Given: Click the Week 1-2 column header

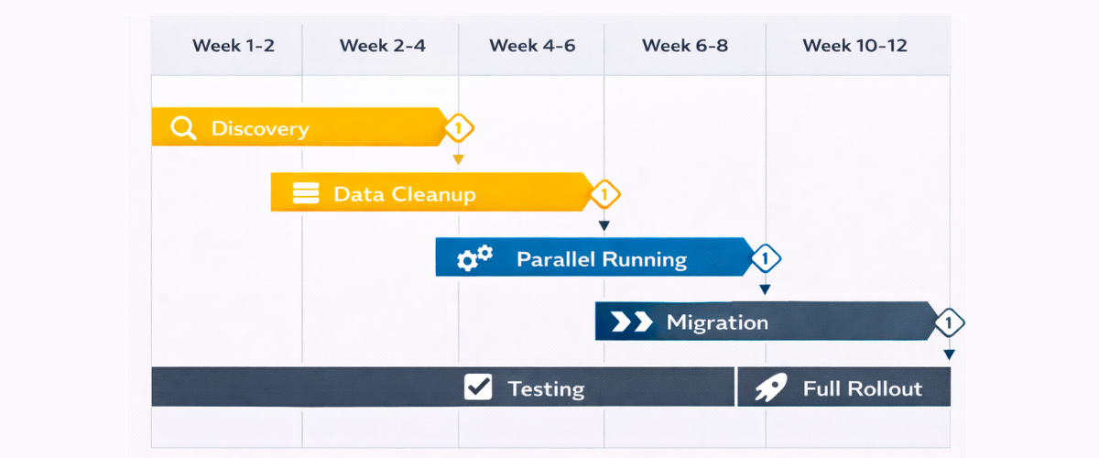Looking at the screenshot, I should [233, 46].
